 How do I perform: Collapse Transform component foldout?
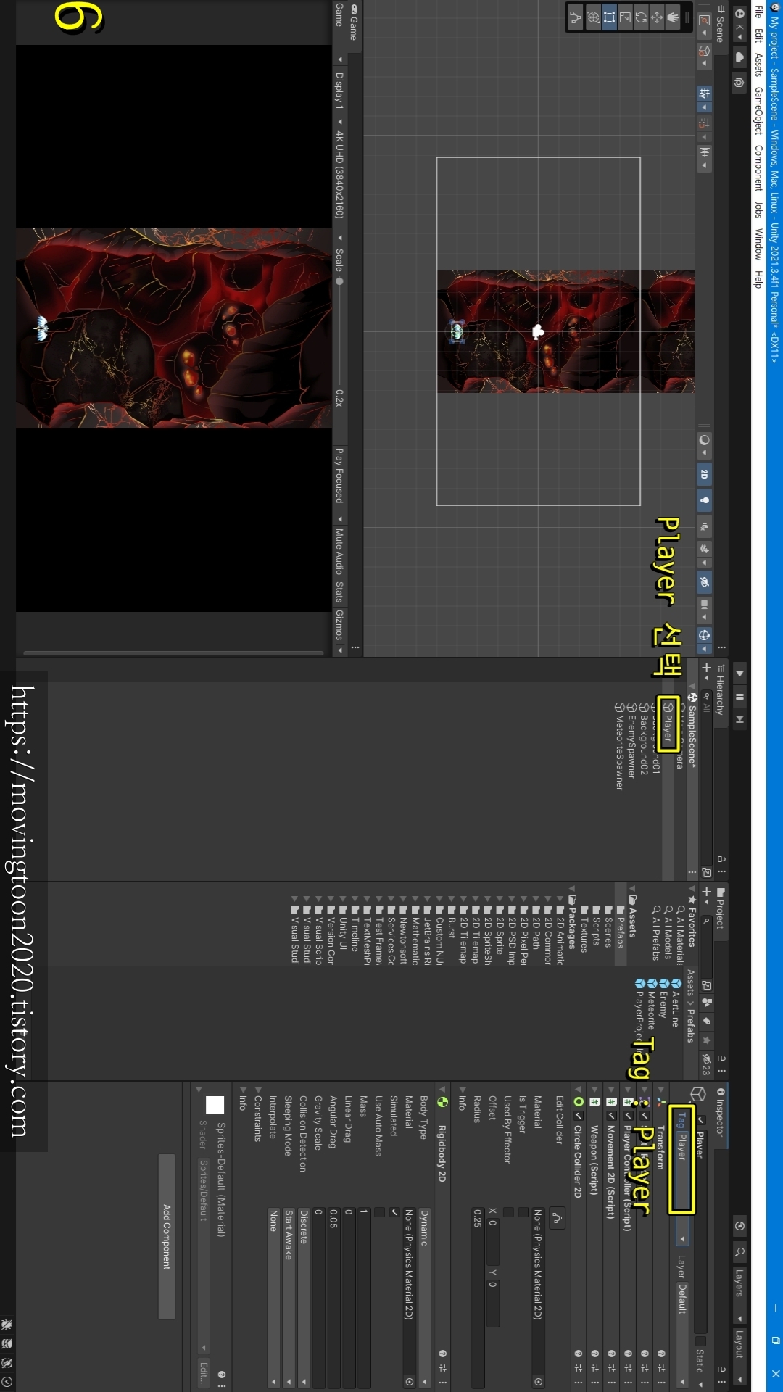[x=660, y=1089]
